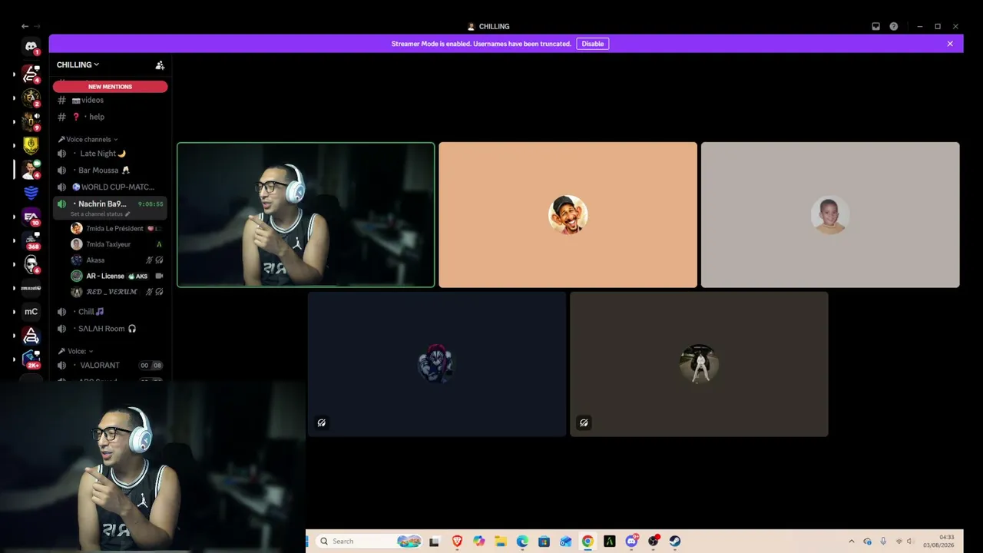Click the taskbar microphone tray icon
The width and height of the screenshot is (983, 553).
883,541
